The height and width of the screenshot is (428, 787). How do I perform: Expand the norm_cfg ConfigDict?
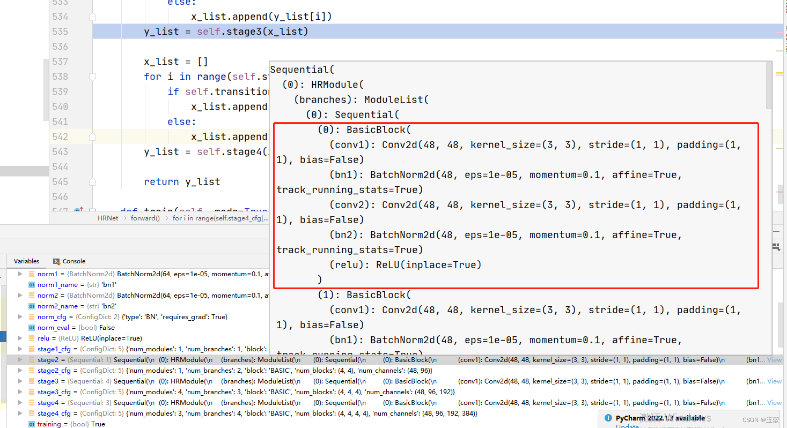coord(20,317)
